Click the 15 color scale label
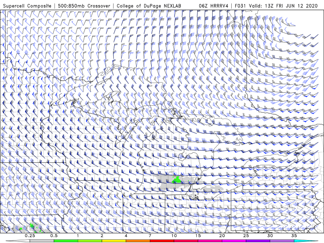 198,236
